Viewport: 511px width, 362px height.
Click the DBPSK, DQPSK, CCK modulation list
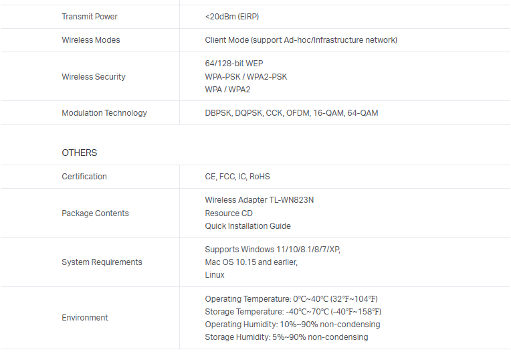point(292,113)
